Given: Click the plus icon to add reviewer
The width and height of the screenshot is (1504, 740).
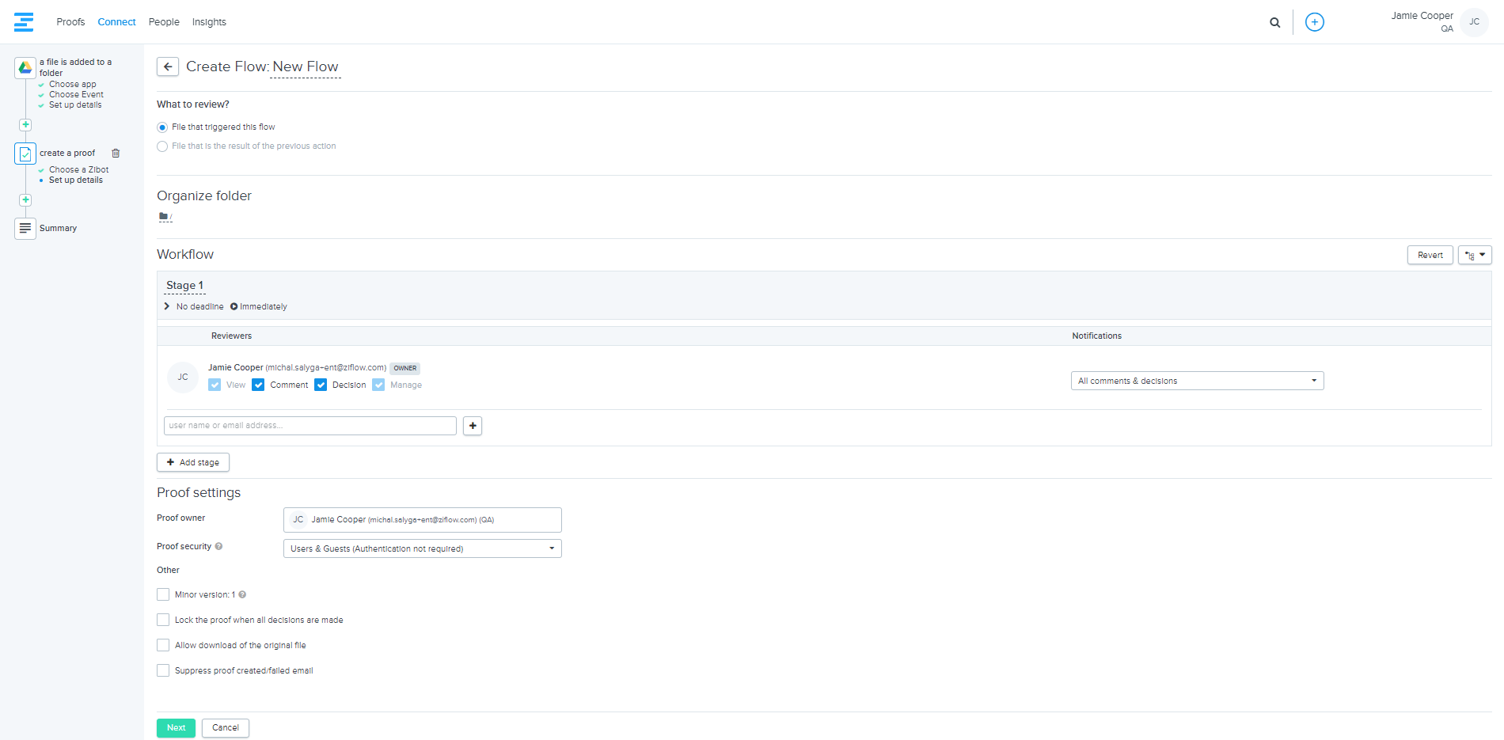Looking at the screenshot, I should pyautogui.click(x=473, y=426).
